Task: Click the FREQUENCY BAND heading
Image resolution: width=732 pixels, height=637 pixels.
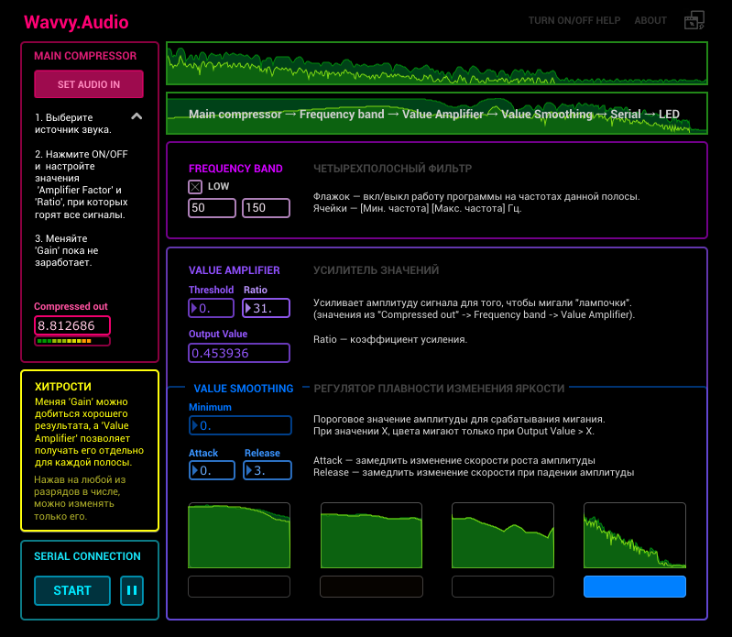Action: pyautogui.click(x=235, y=169)
